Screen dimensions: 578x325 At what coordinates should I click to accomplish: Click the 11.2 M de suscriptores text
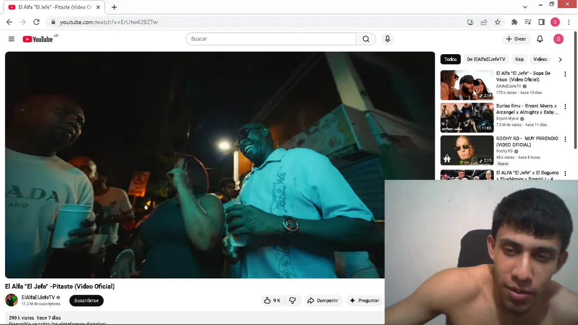(41, 304)
